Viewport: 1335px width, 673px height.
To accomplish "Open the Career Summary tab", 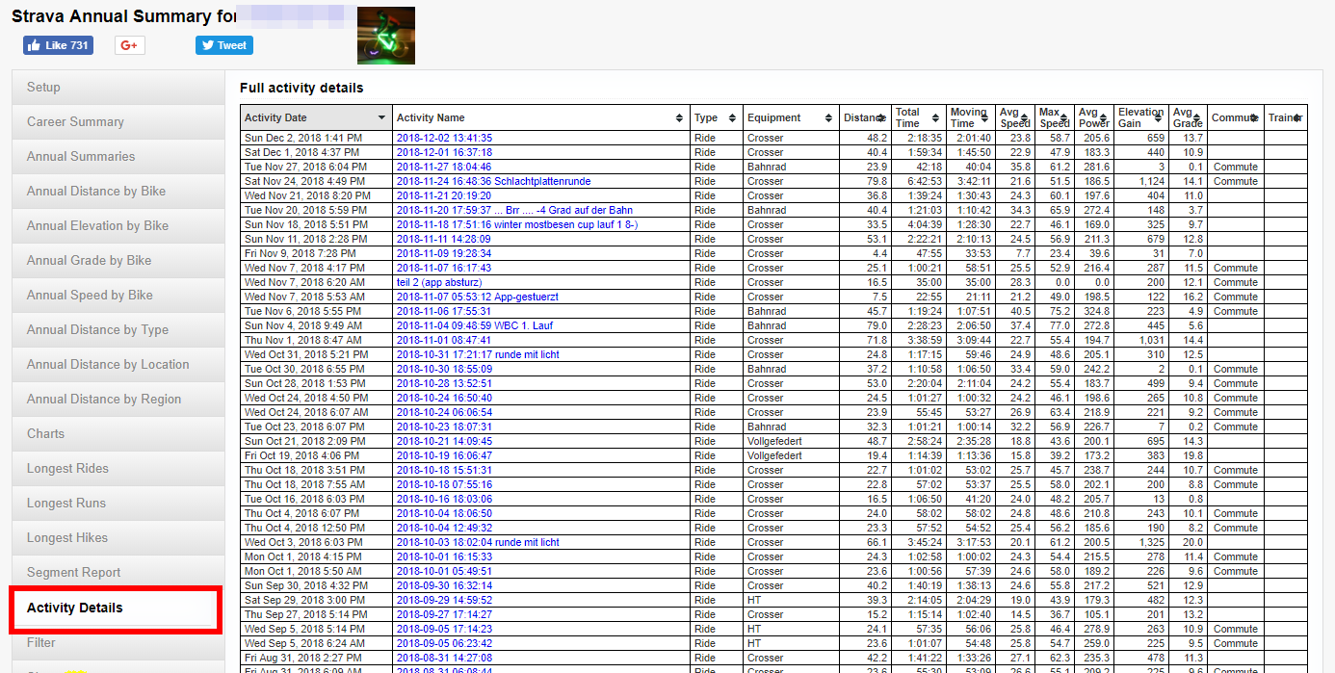I will click(x=118, y=121).
